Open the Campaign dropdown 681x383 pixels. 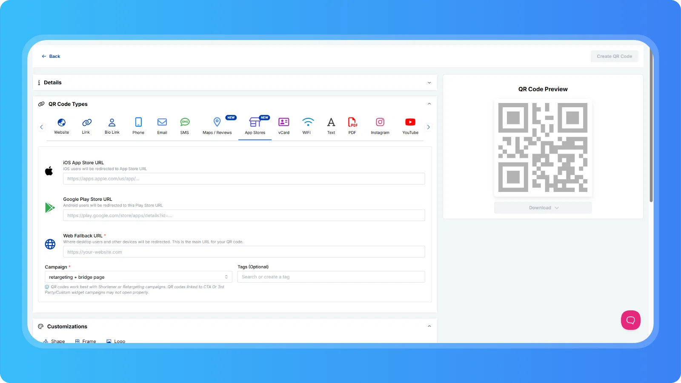tap(138, 277)
